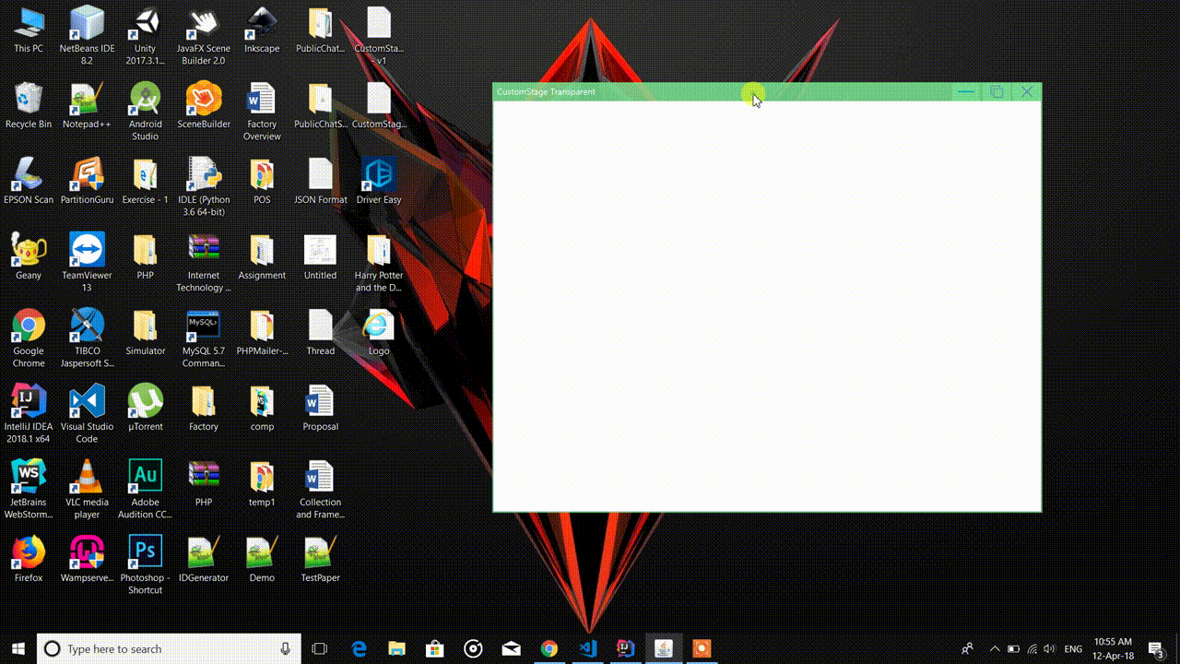This screenshot has width=1180, height=664.
Task: Click the 'Type here to search' box
Action: point(169,649)
